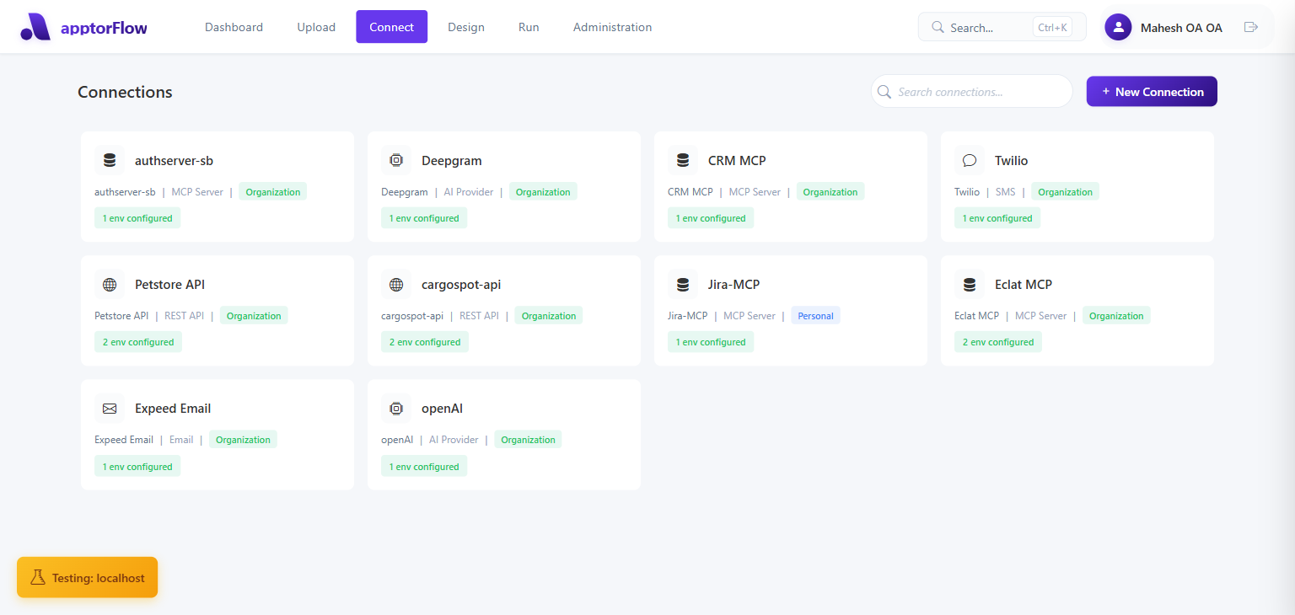Click the logout icon beside user name
The width and height of the screenshot is (1295, 615).
coord(1251,27)
